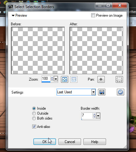The image size is (136, 152).
Task: Click the fit image to window icon
Action: coord(65,79)
